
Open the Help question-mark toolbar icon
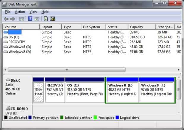click(30, 19)
